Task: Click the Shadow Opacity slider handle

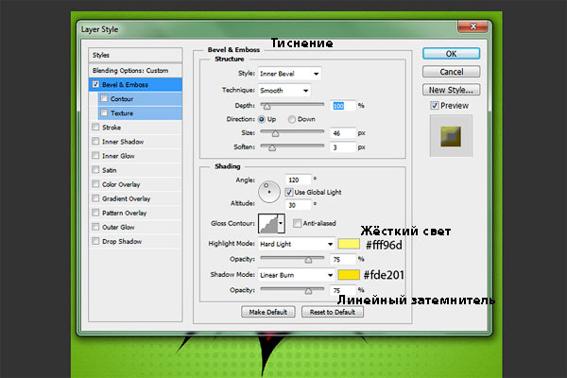Action: 308,291
